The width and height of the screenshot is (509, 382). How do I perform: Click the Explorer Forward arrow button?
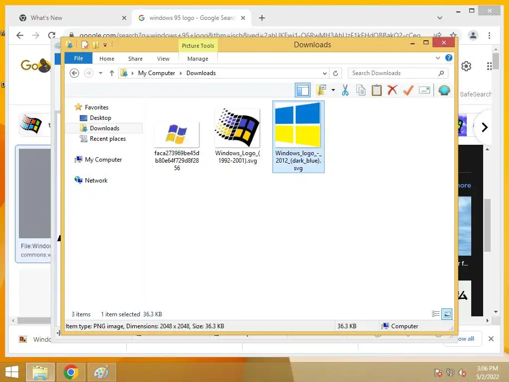click(x=88, y=73)
